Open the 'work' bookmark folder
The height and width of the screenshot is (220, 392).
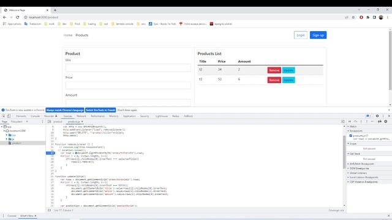(x=49, y=24)
